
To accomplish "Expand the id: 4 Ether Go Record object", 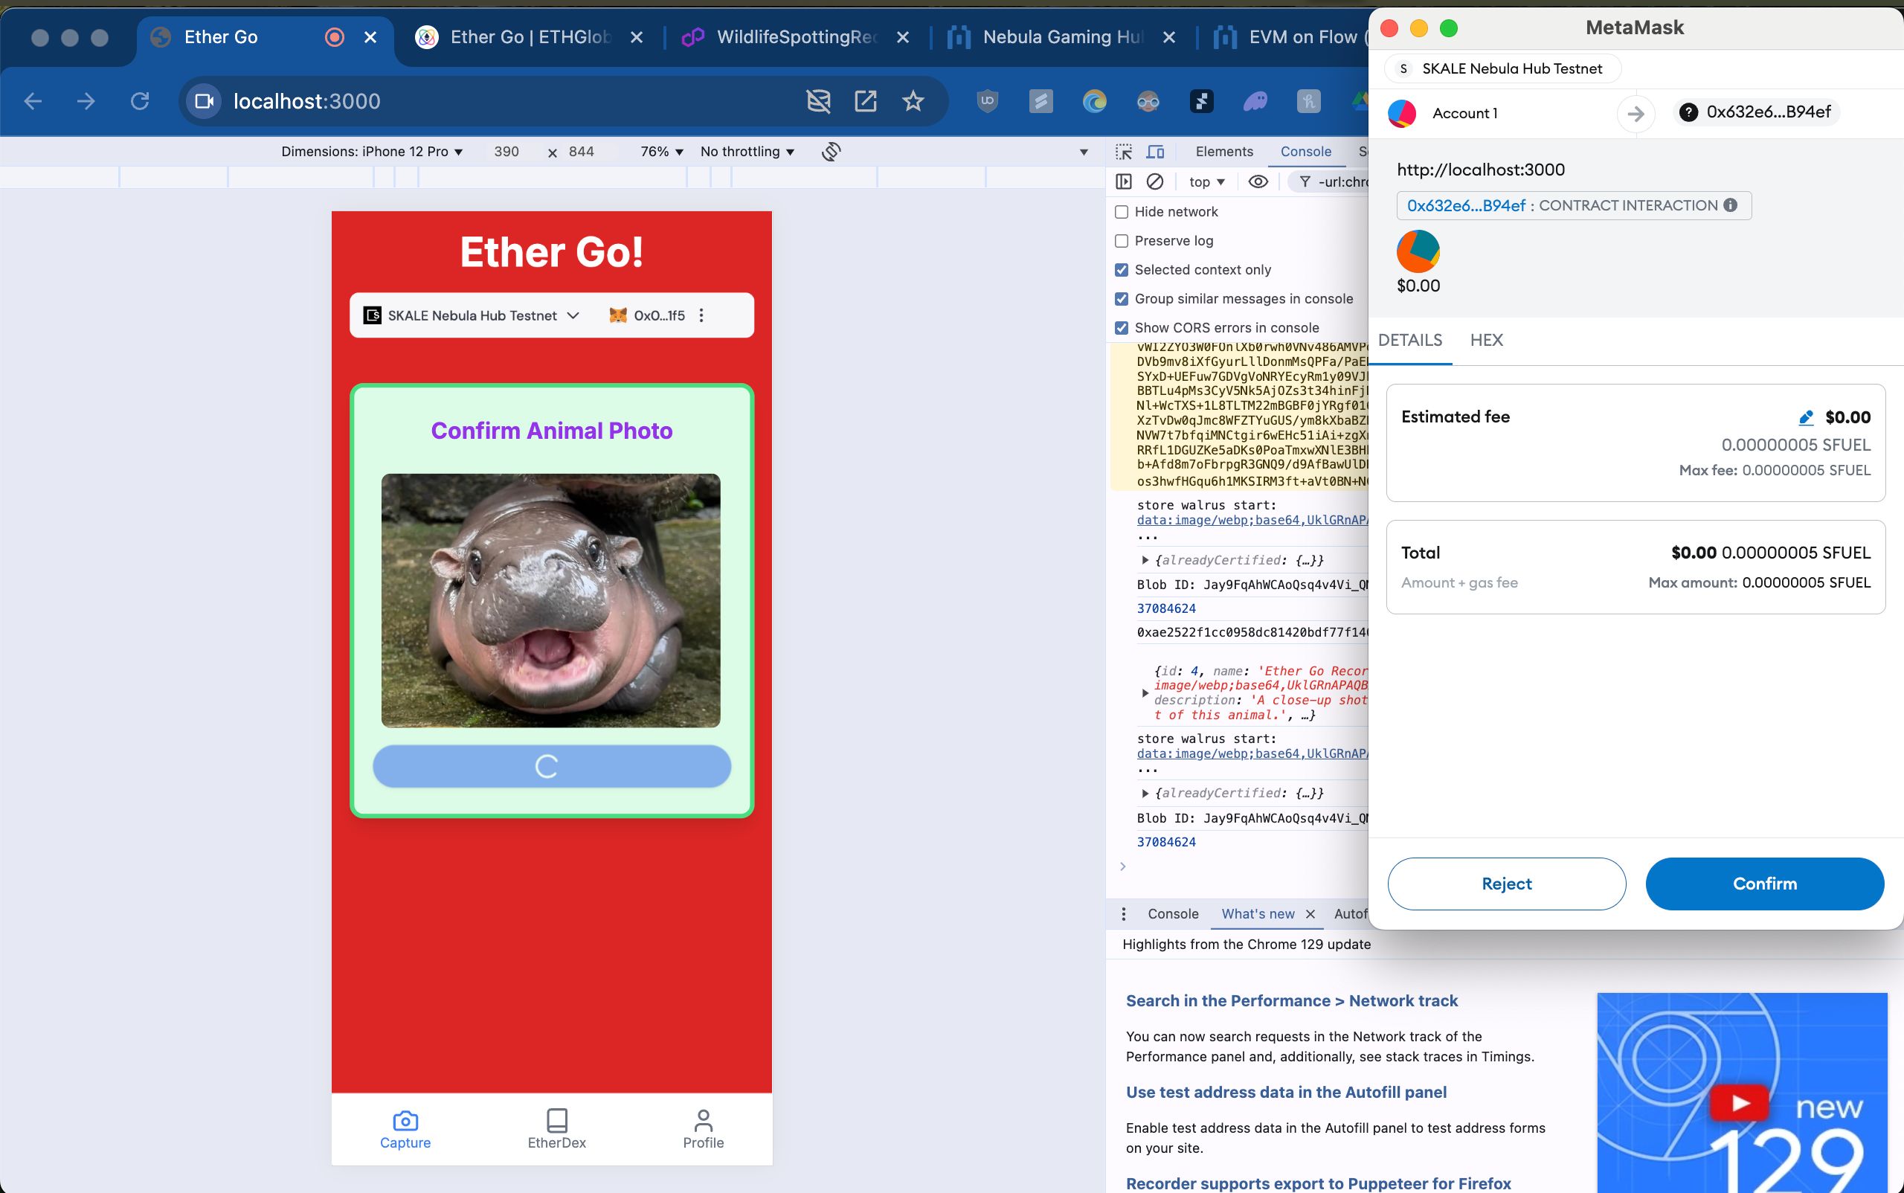I will [x=1145, y=692].
